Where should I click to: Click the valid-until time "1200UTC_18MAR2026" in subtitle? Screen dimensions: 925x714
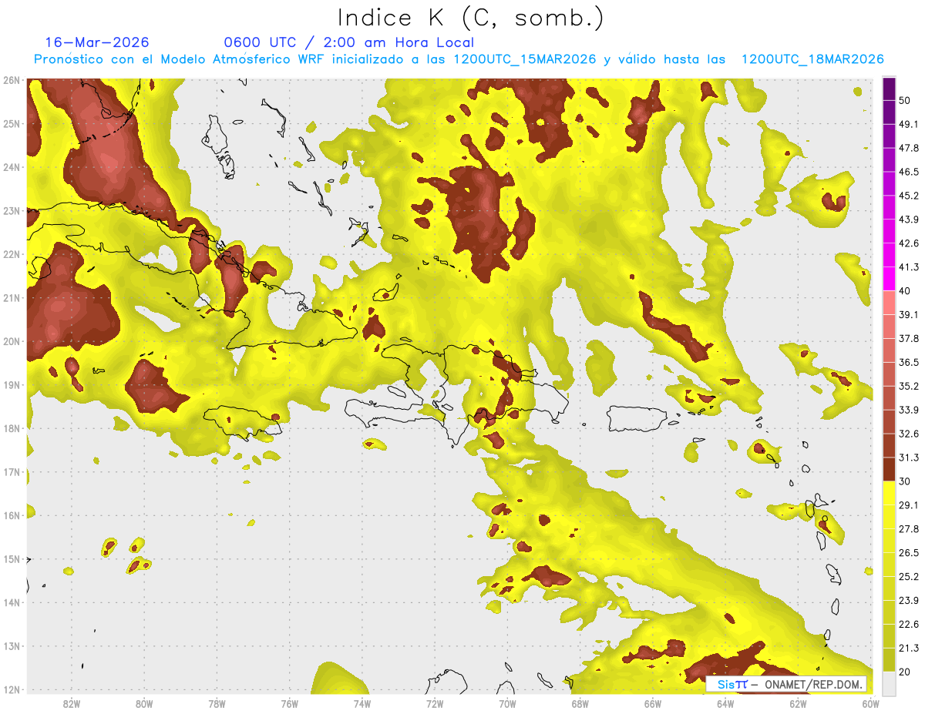pyautogui.click(x=812, y=59)
